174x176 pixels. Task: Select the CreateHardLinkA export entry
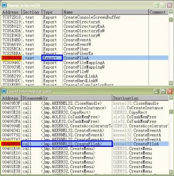pyautogui.click(x=85, y=76)
